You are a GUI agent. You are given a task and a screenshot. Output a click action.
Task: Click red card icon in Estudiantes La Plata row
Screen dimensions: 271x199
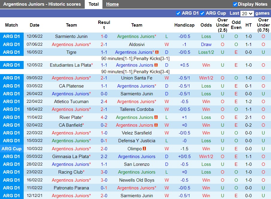[x=156, y=65]
